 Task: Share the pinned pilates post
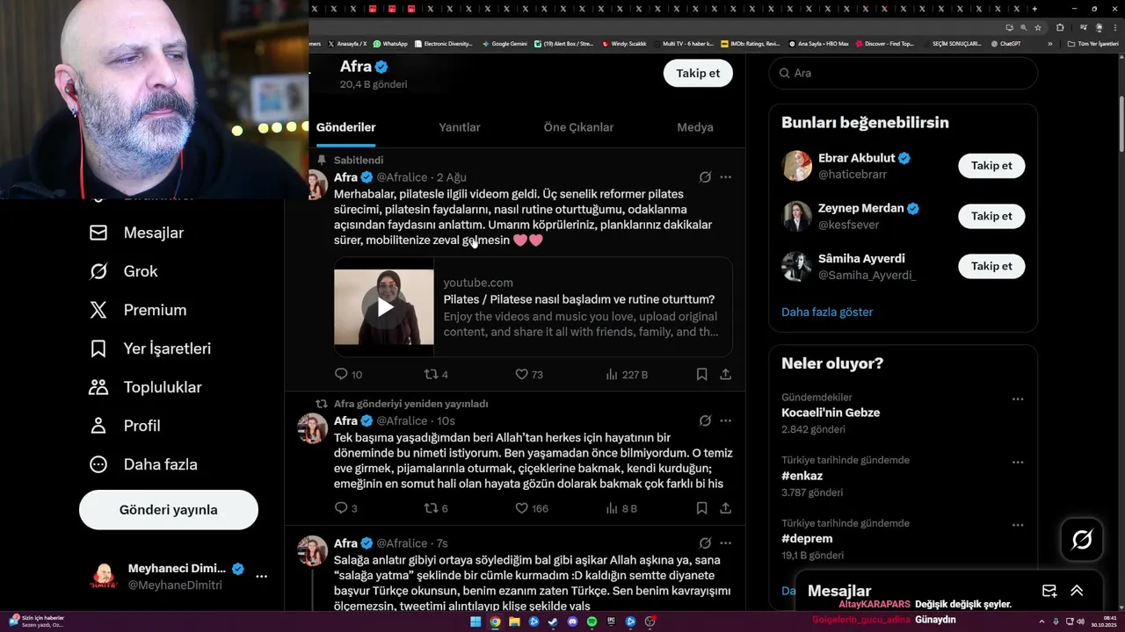click(x=725, y=374)
